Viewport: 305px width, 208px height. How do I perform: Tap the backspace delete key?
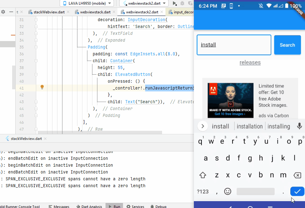tap(297, 175)
